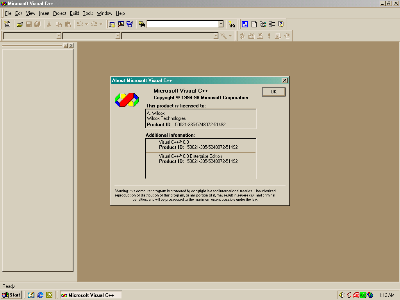Close the About Microsoft Visual C++ dialog
Image resolution: width=400 pixels, height=300 pixels.
coord(285,80)
